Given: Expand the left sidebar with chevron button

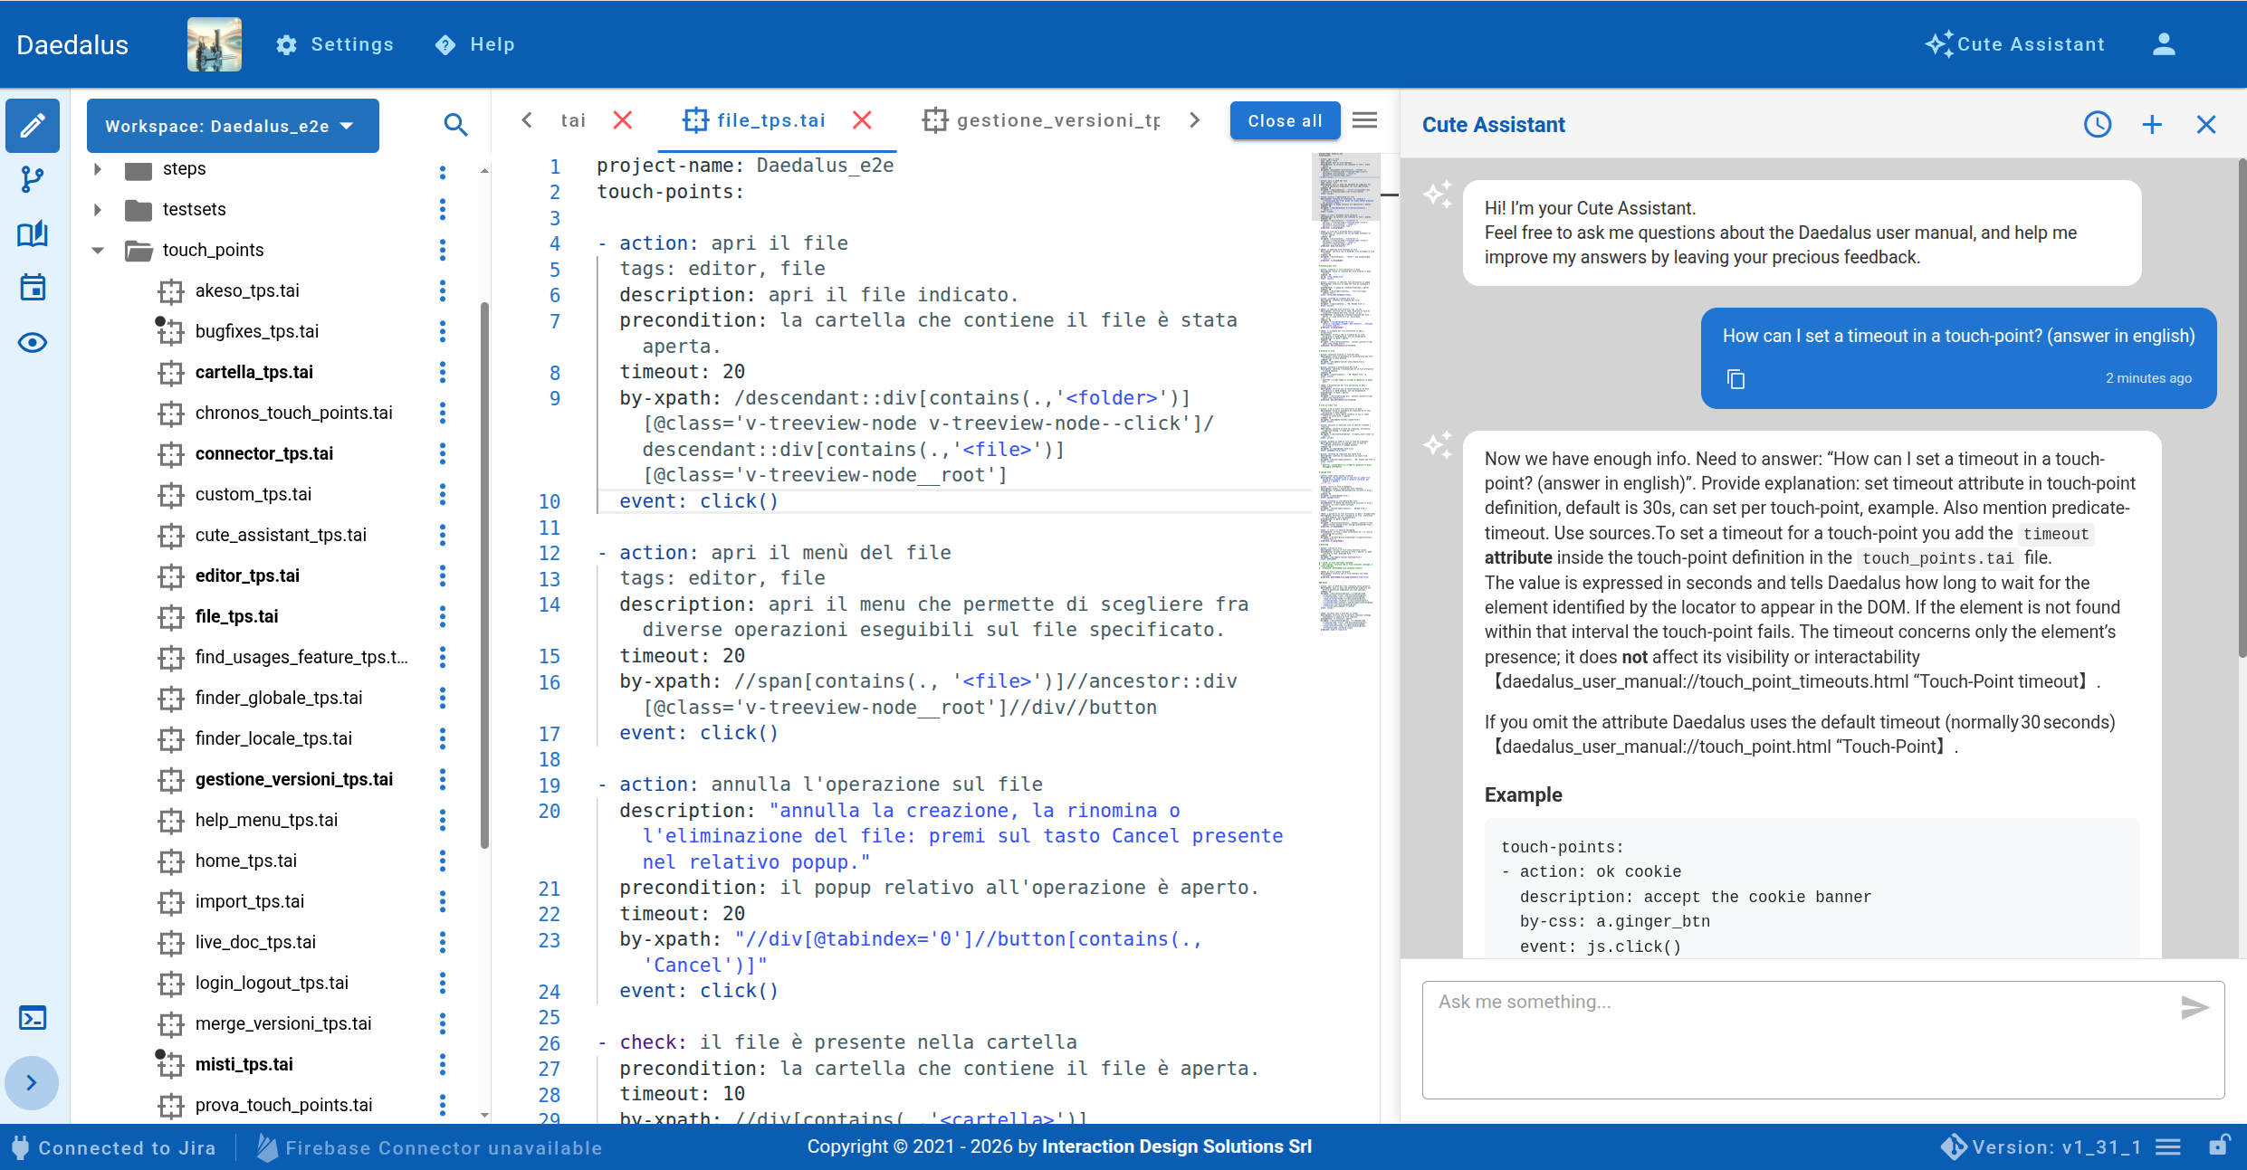Looking at the screenshot, I should [32, 1082].
